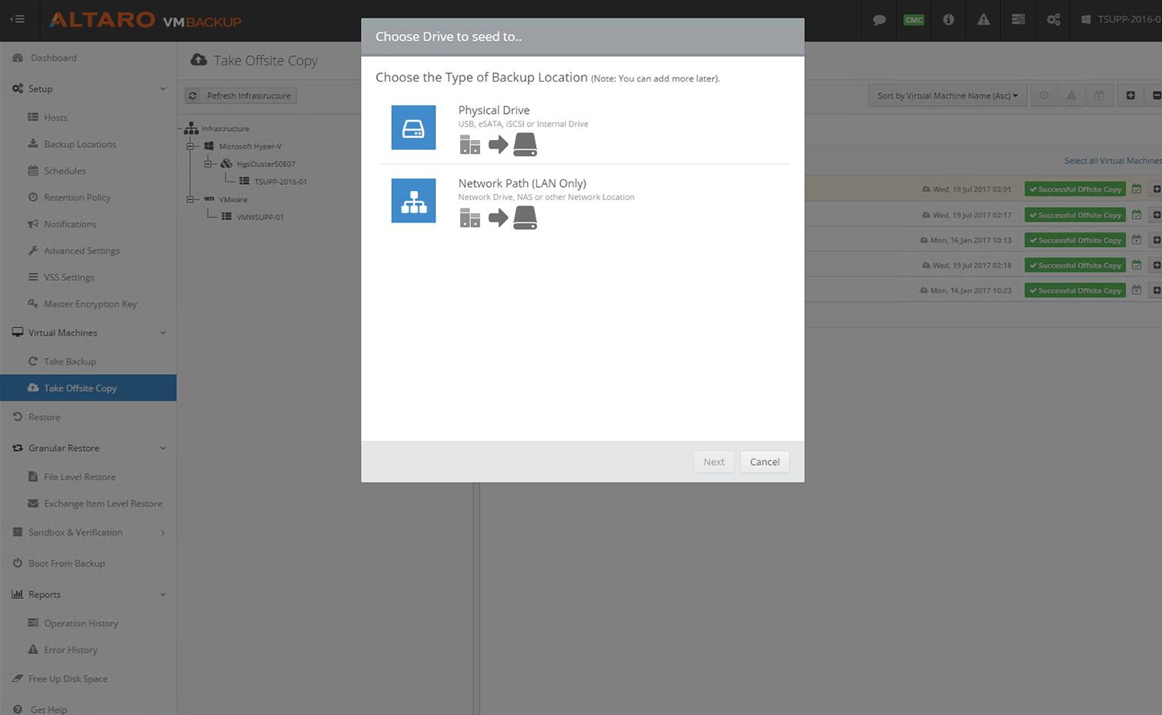Select TSUPP-2016-01 in infrastructure tree
The width and height of the screenshot is (1162, 715).
coord(281,182)
